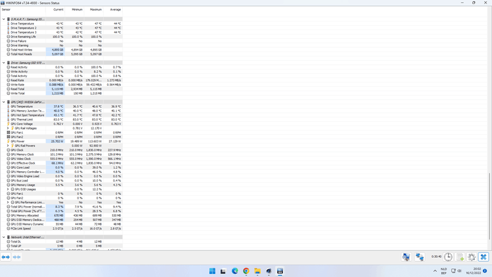The width and height of the screenshot is (492, 277).
Task: Collapse the GPU [#0]: NVIDIA GeForce group
Action: point(4,102)
